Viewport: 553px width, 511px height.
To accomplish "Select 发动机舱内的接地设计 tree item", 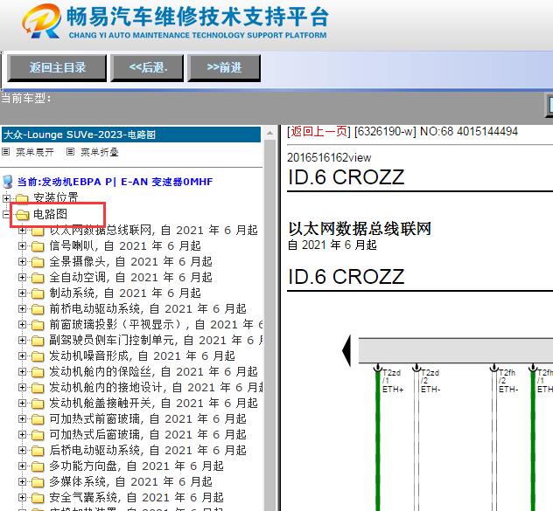I will pos(156,387).
